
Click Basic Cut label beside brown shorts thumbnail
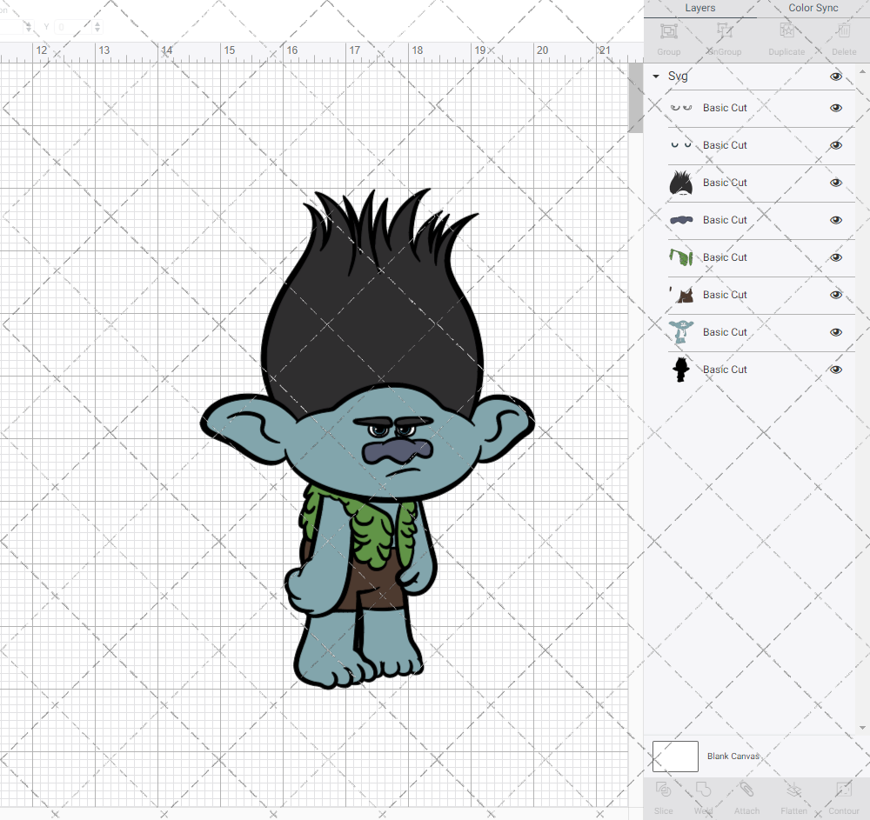coord(725,295)
